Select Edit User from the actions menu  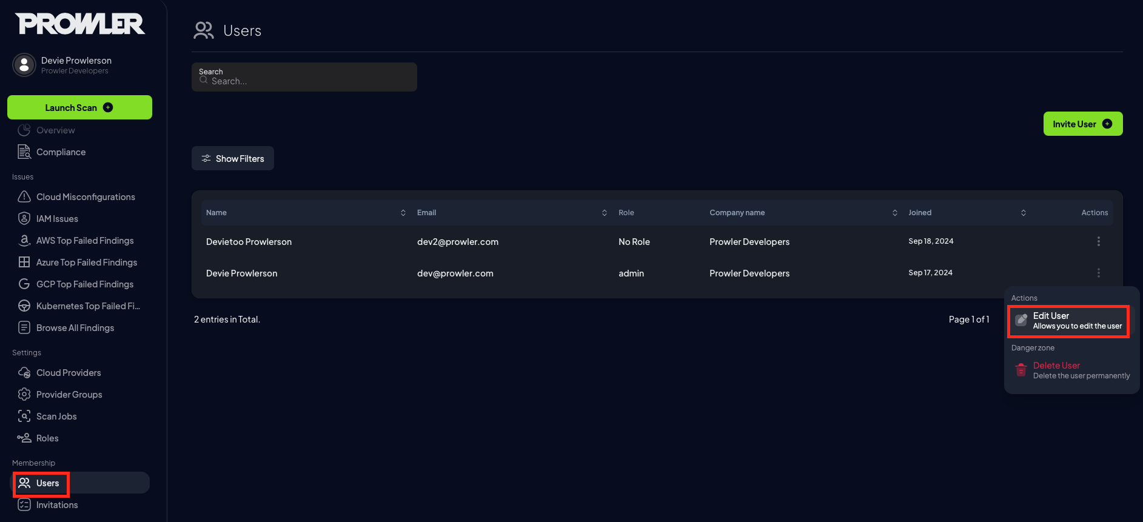(1068, 321)
